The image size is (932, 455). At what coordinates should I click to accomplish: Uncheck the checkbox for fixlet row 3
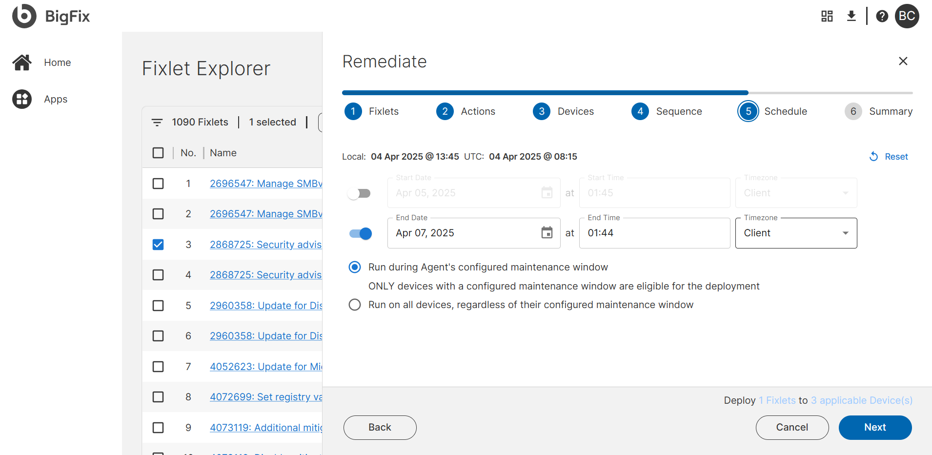point(158,245)
